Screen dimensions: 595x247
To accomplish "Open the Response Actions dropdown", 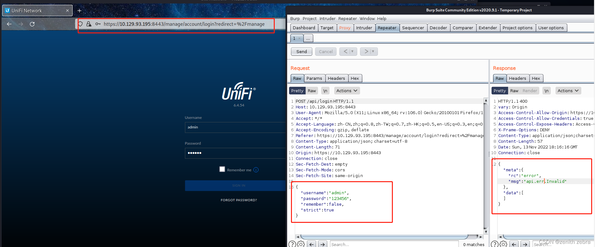I will [568, 91].
